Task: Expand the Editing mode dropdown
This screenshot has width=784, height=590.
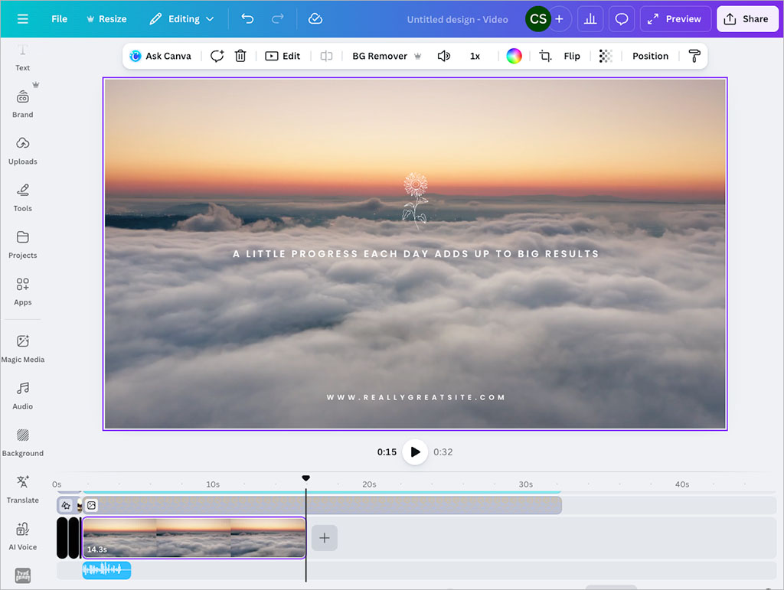Action: point(181,18)
